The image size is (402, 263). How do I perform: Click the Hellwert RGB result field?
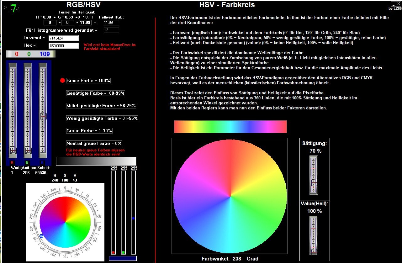coord(111,23)
